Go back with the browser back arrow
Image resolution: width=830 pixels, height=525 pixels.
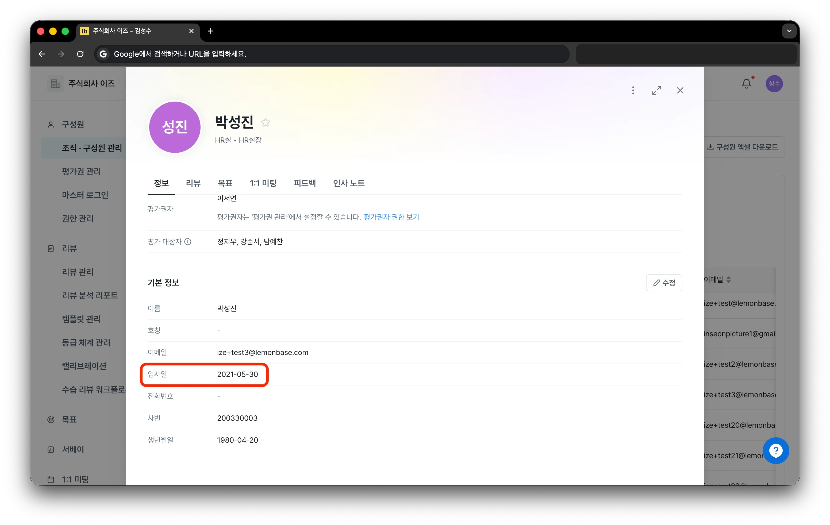coord(42,54)
